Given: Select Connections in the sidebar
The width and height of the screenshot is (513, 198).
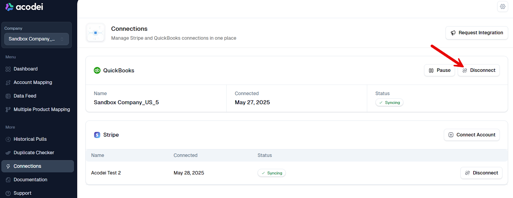Looking at the screenshot, I should click(28, 166).
